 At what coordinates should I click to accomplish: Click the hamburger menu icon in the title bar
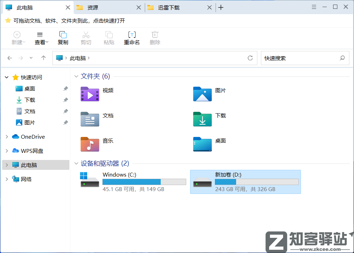[x=314, y=7]
